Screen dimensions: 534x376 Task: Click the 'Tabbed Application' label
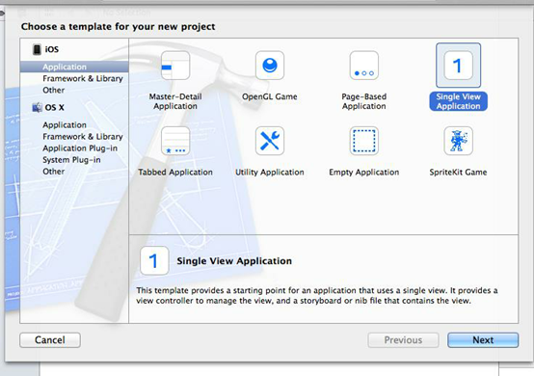tap(175, 173)
